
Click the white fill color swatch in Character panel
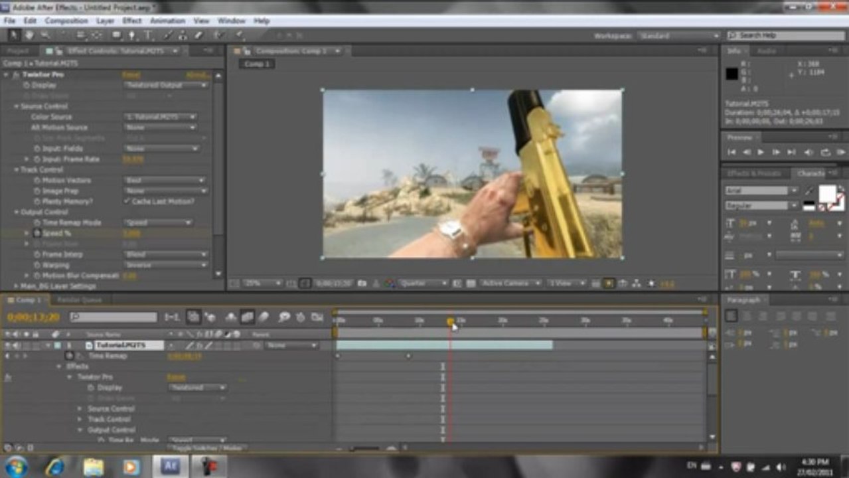[x=827, y=193]
